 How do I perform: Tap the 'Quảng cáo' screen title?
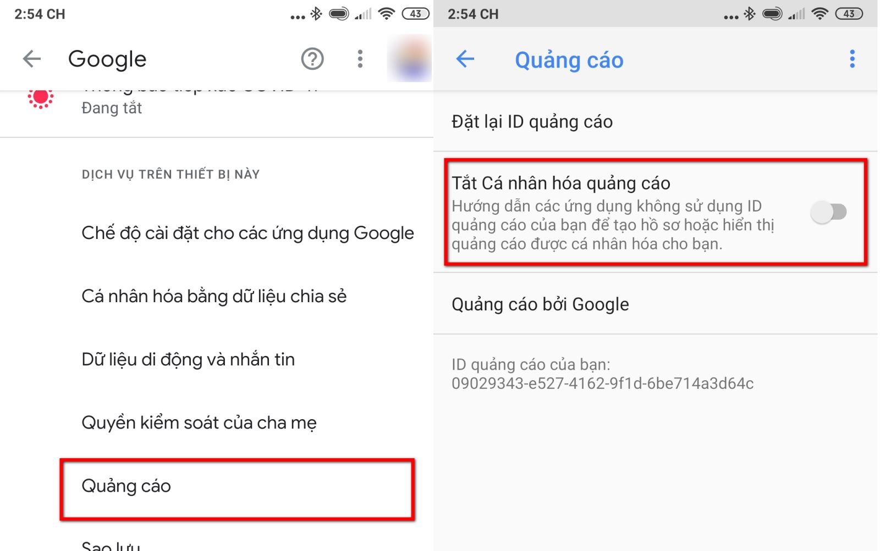569,60
